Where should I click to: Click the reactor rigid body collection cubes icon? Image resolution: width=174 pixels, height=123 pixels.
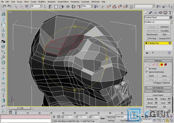[3, 14]
